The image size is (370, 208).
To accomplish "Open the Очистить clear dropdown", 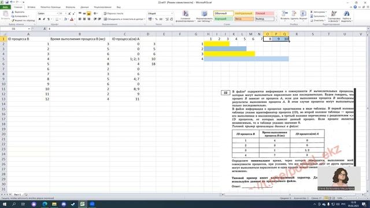I will [x=317, y=21].
